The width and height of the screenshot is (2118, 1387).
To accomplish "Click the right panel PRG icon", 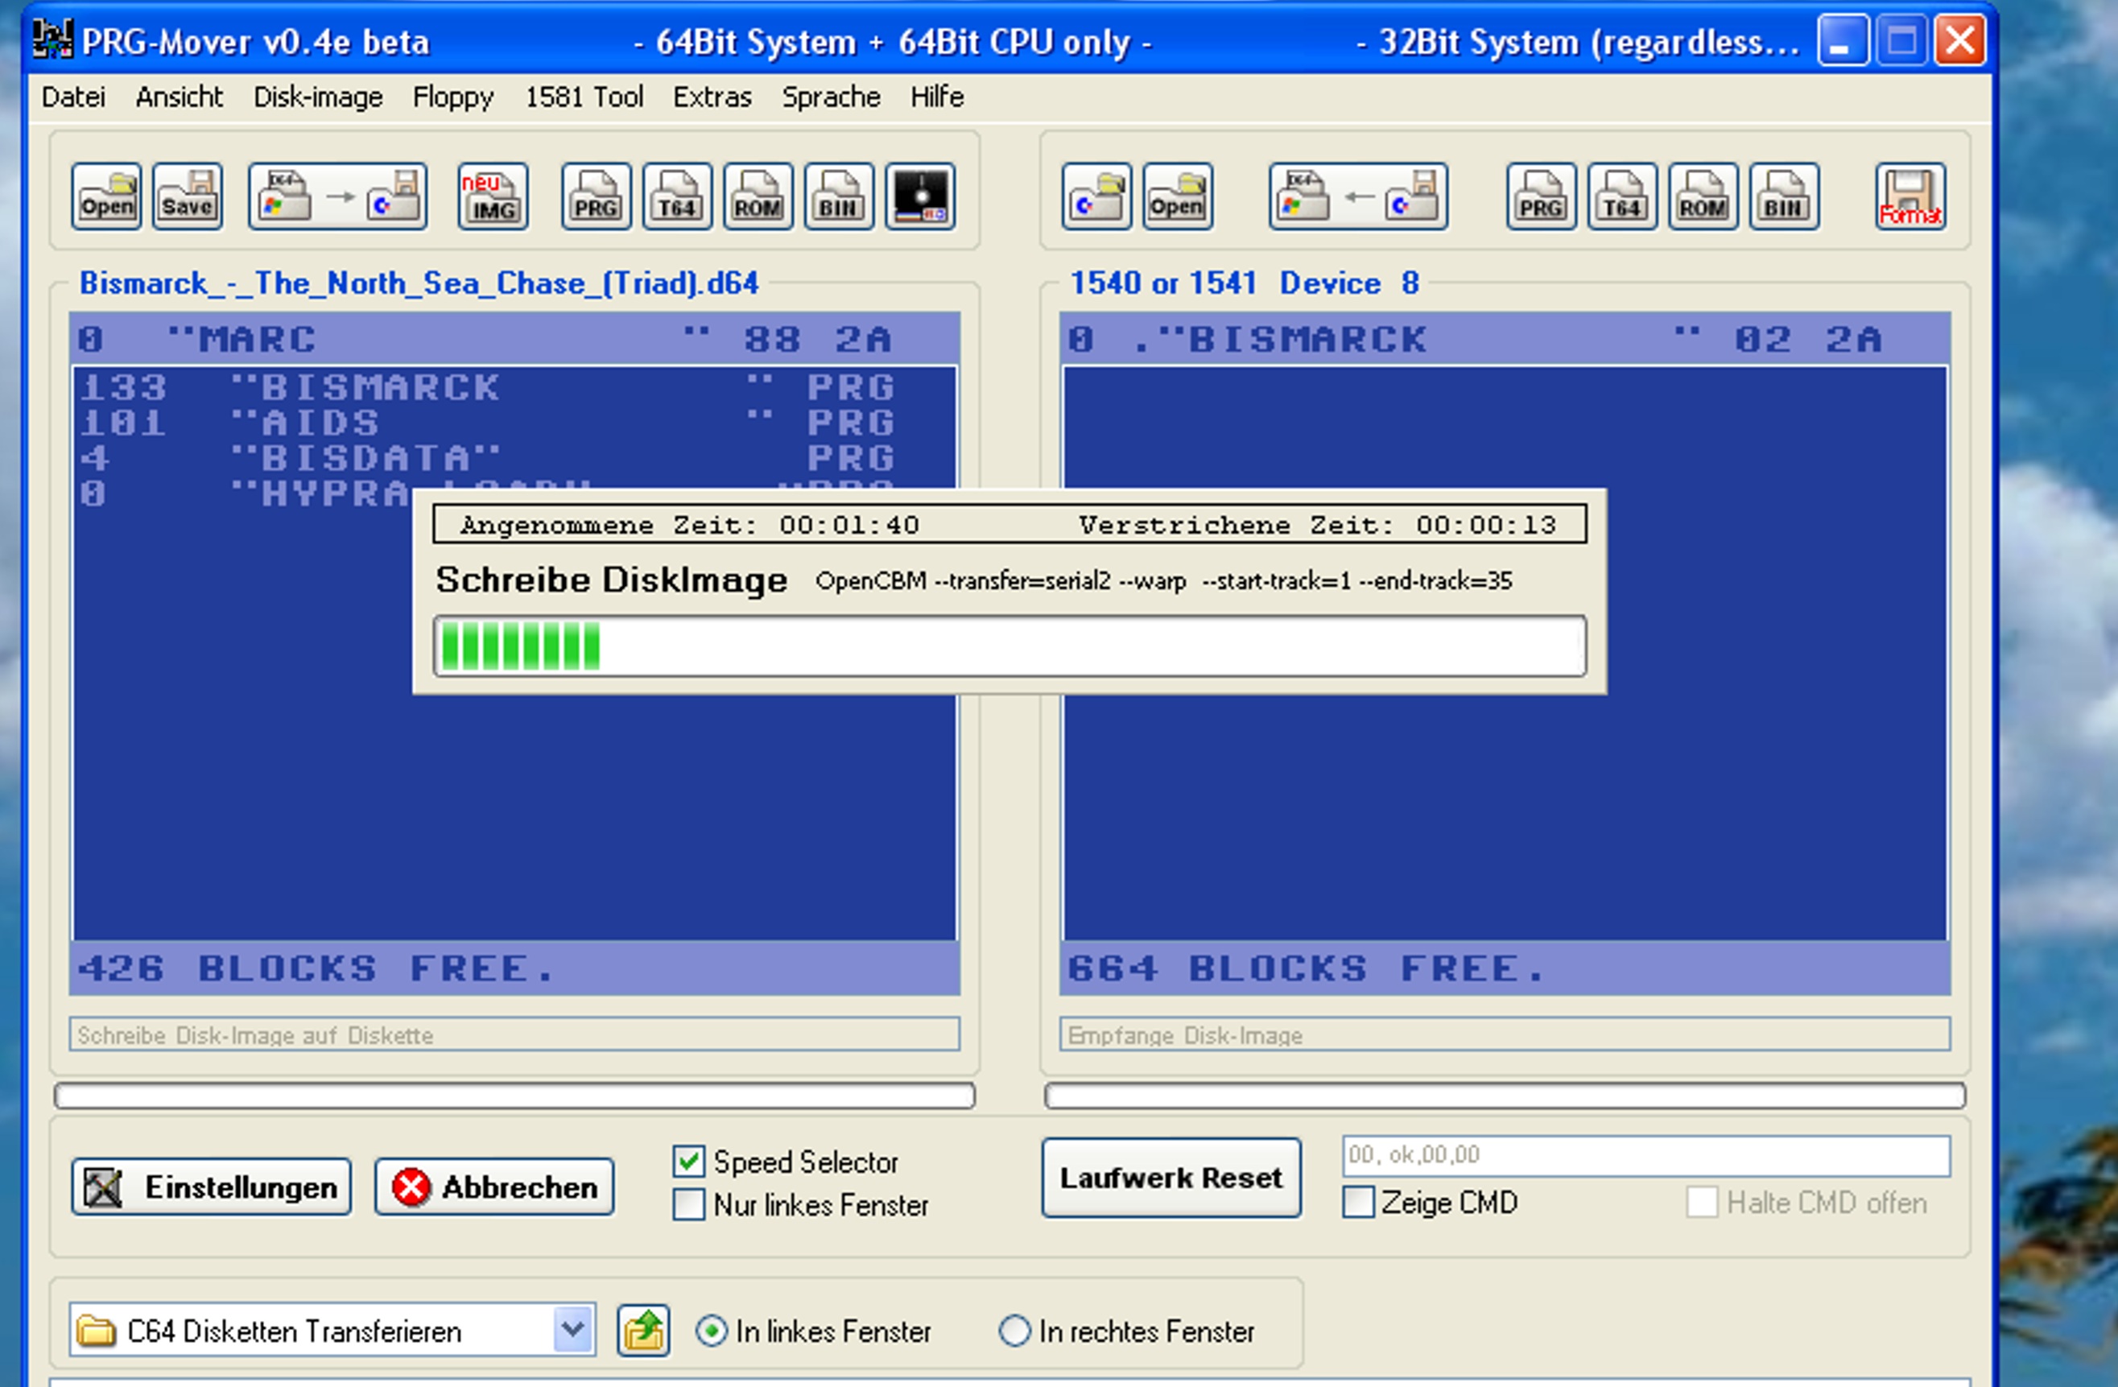I will [x=1542, y=196].
